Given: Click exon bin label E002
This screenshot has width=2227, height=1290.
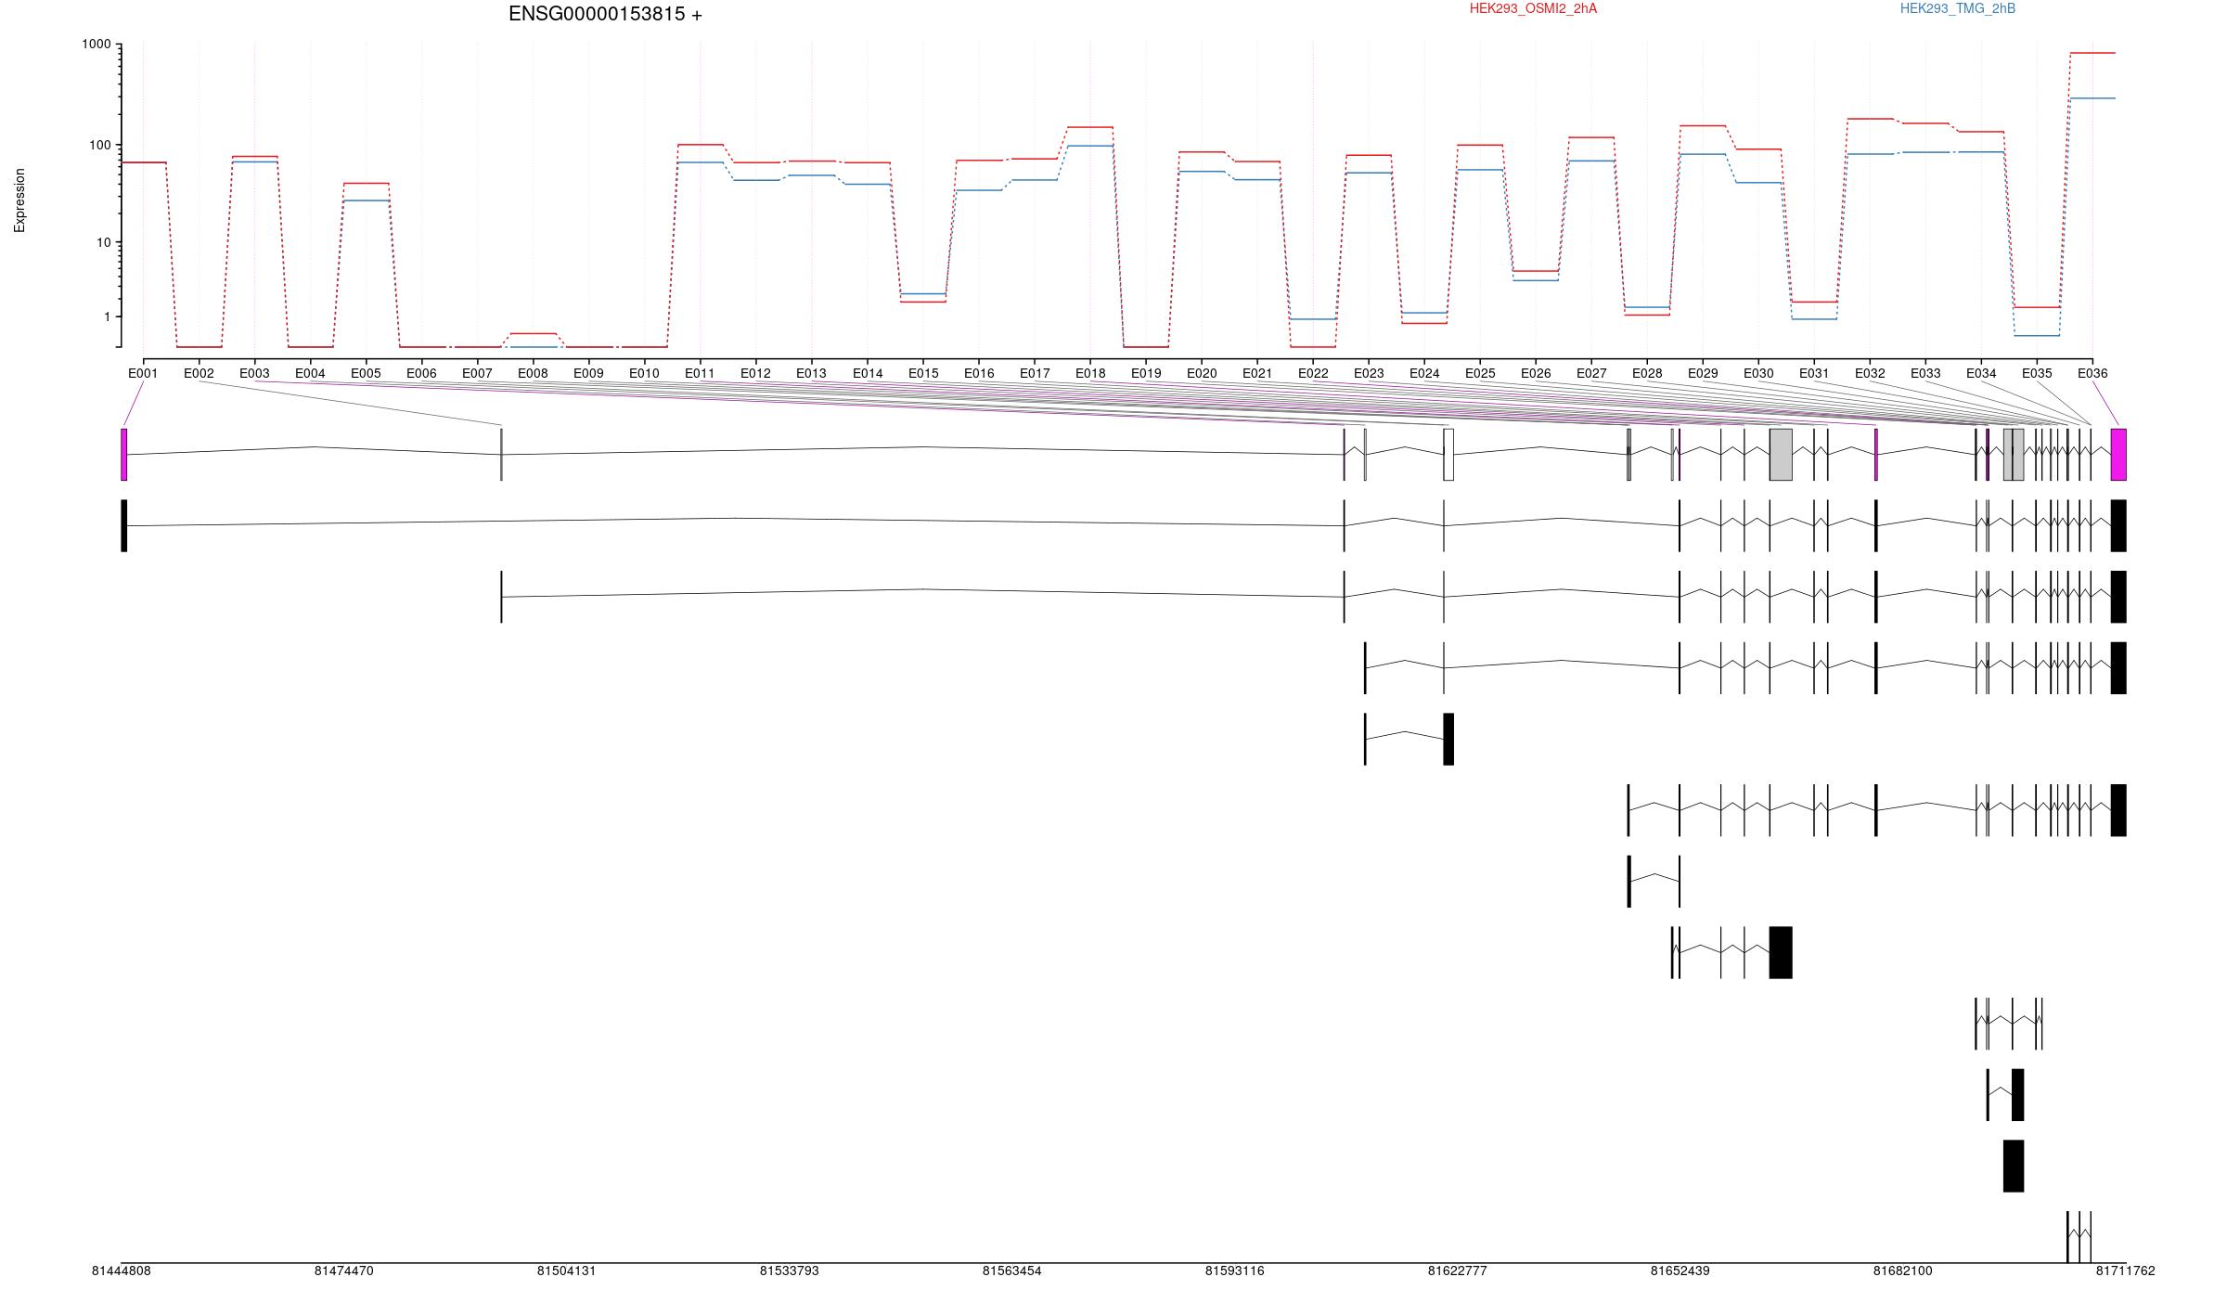Looking at the screenshot, I should point(199,373).
